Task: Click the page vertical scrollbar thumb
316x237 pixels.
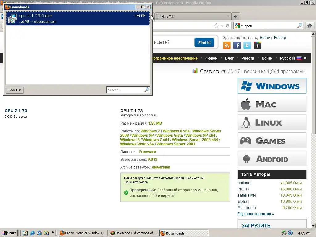Action: 314,85
